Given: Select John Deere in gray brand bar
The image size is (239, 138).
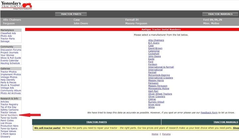Looking at the screenshot, I should point(81,23).
